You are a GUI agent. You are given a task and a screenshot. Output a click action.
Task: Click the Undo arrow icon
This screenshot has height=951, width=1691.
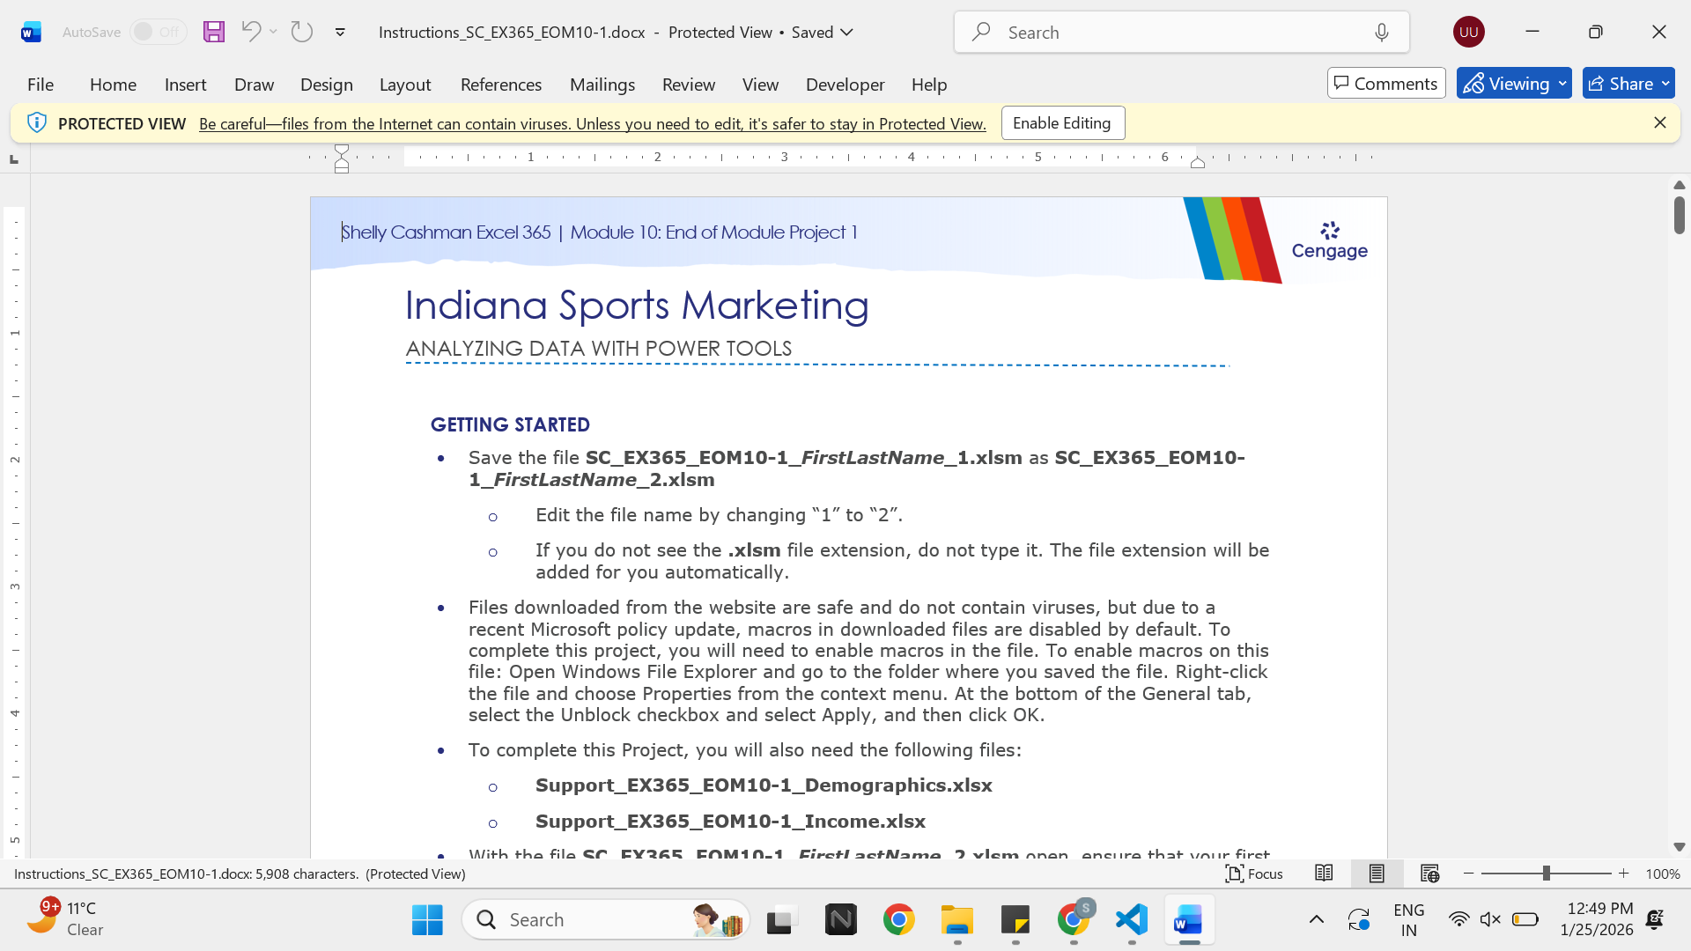pyautogui.click(x=251, y=32)
